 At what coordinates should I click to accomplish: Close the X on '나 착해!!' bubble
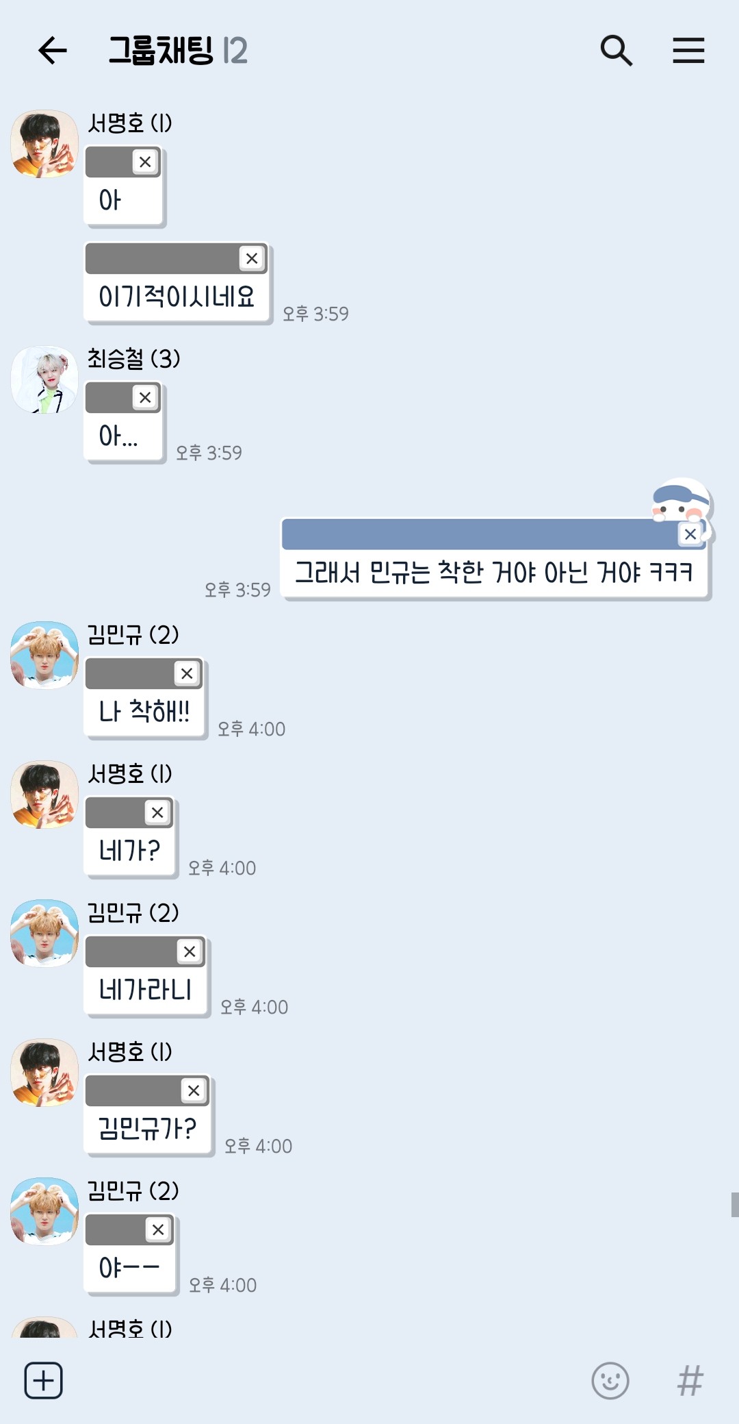[x=187, y=673]
